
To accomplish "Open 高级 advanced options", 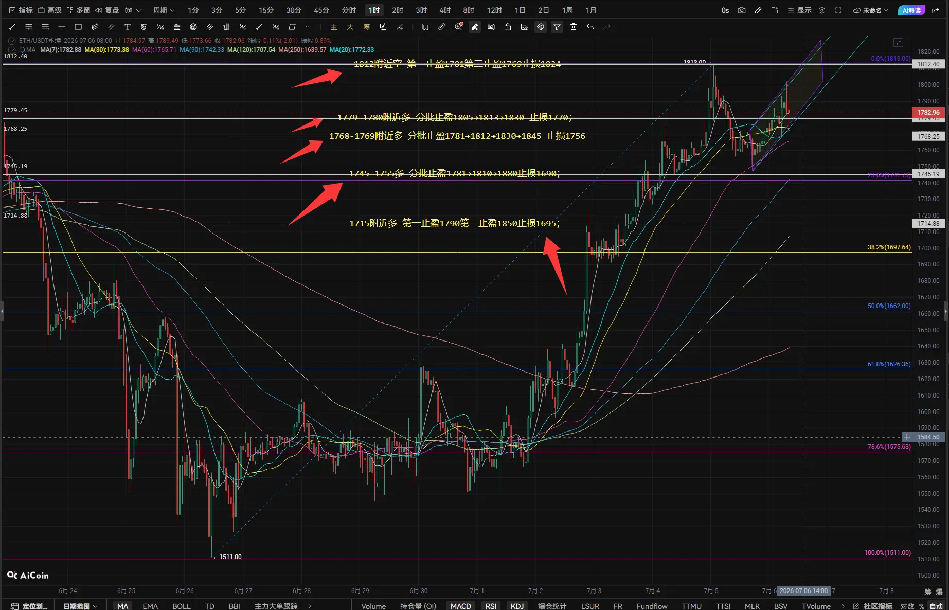I will (x=49, y=10).
